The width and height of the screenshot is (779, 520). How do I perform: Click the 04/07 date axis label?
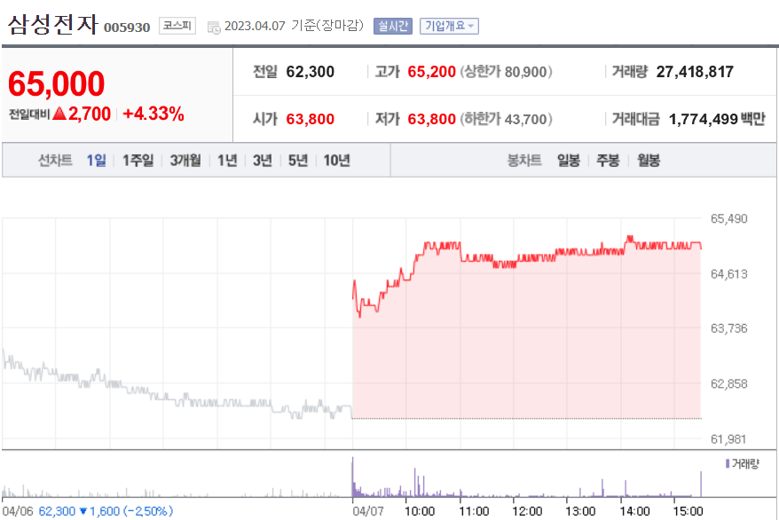tap(367, 511)
